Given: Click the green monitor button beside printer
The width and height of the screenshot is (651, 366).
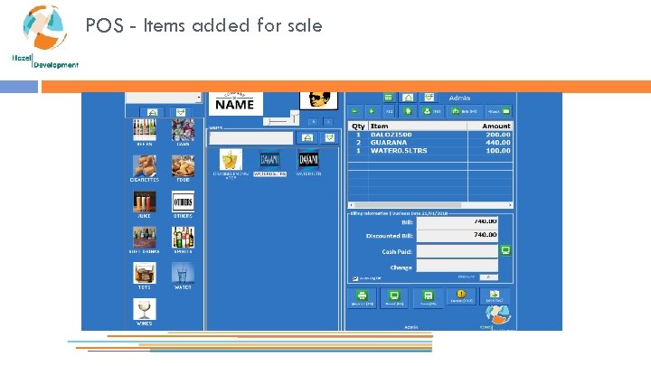Looking at the screenshot, I should point(394,297).
